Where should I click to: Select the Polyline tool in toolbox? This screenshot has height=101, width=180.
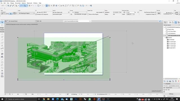coord(2,65)
